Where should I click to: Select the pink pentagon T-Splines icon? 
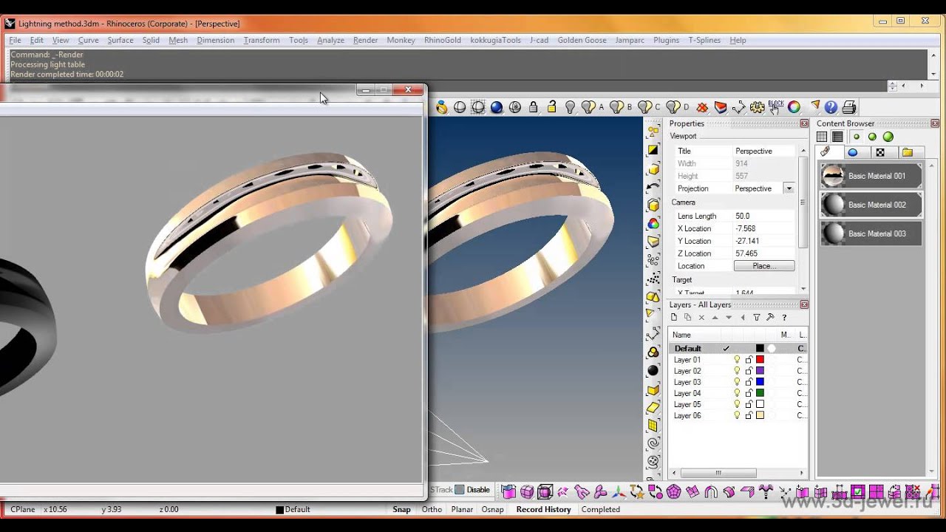point(673,491)
